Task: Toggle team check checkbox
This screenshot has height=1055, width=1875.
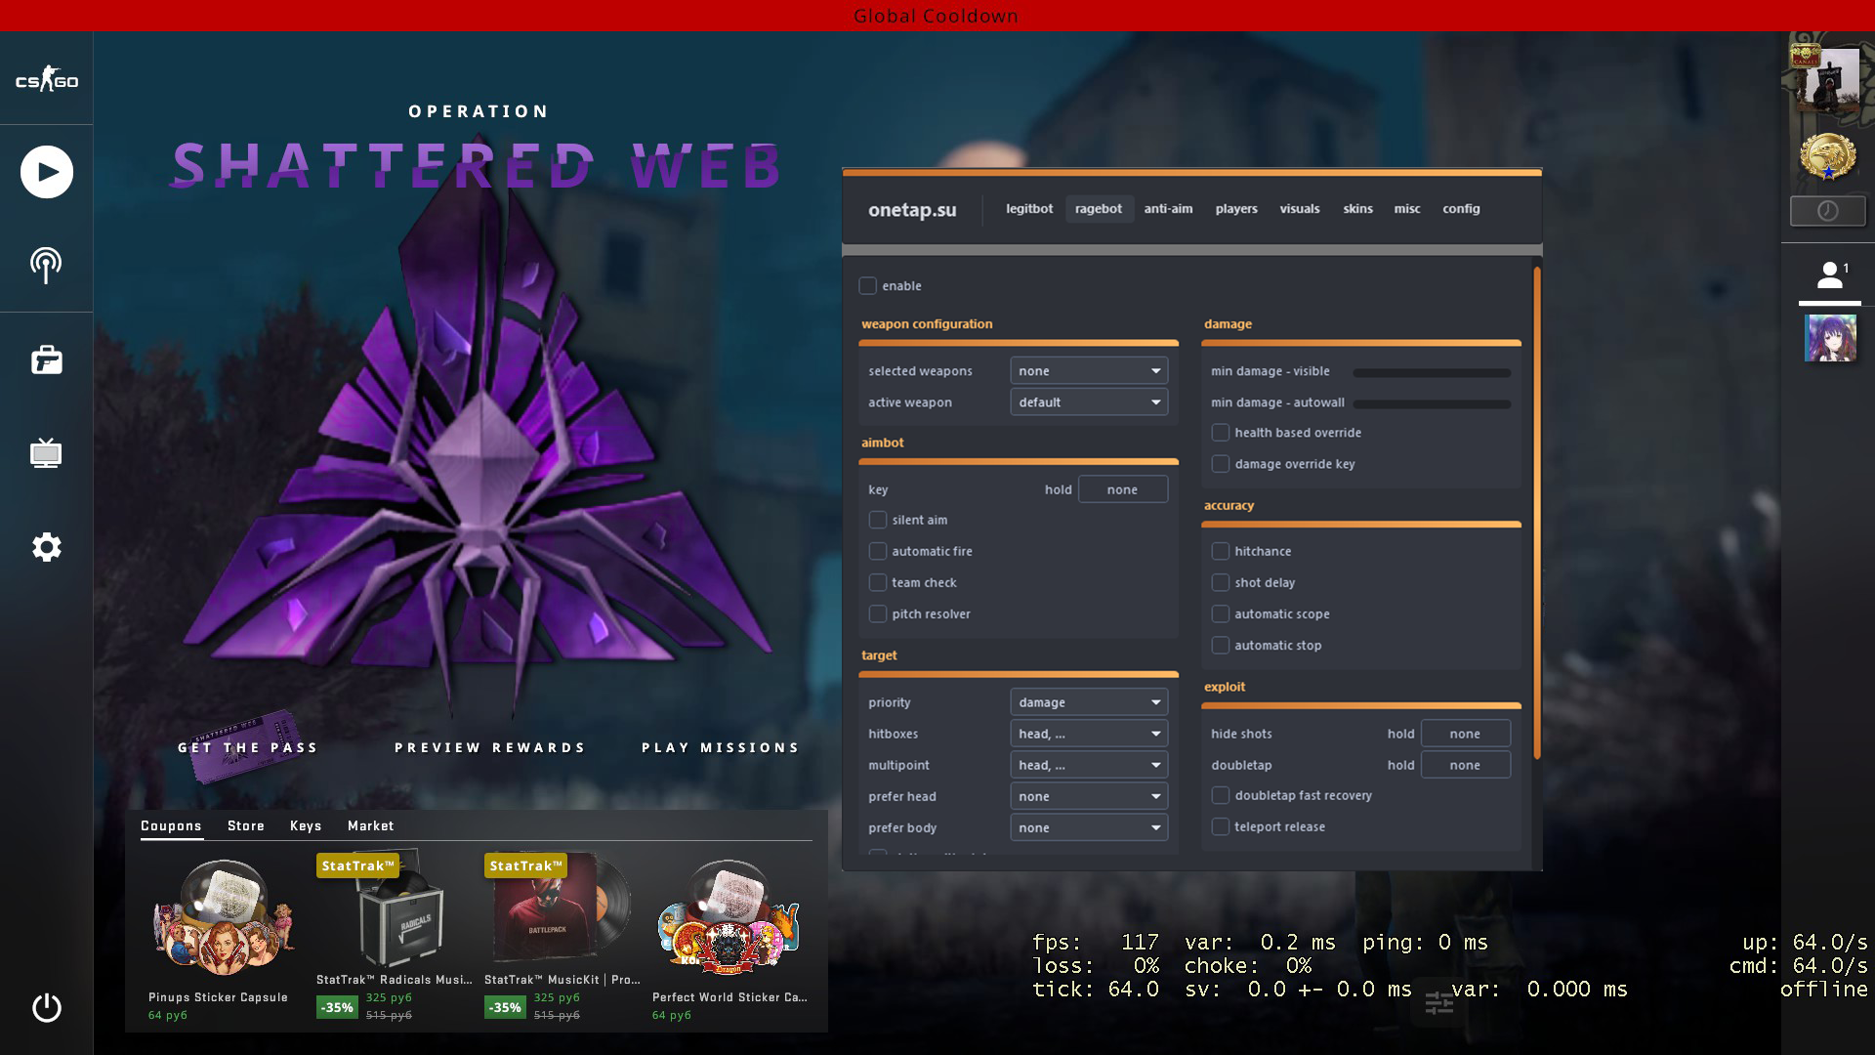Action: point(877,583)
